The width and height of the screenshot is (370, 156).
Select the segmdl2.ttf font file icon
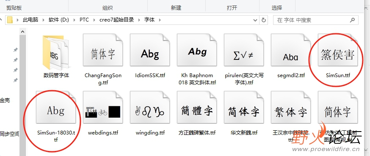tap(291, 50)
